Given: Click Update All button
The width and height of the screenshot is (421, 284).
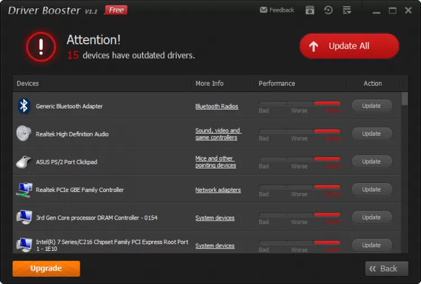Looking at the screenshot, I should [x=349, y=46].
